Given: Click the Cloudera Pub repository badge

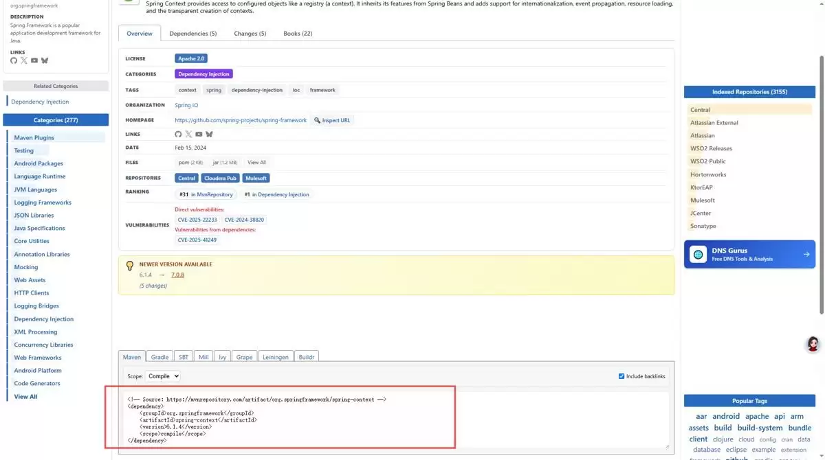Looking at the screenshot, I should (220, 178).
